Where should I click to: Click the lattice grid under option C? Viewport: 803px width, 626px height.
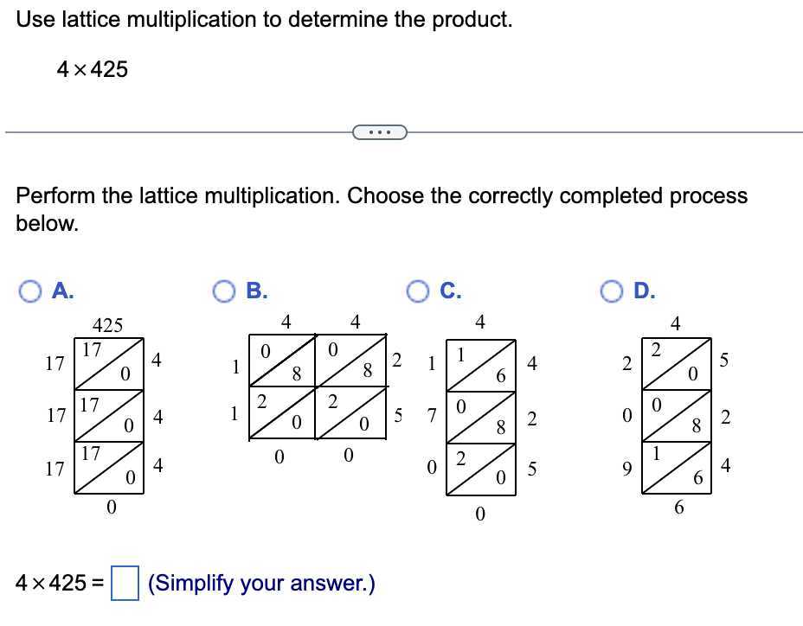[x=481, y=415]
